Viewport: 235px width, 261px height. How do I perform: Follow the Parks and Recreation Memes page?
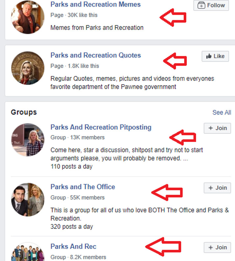pyautogui.click(x=211, y=5)
